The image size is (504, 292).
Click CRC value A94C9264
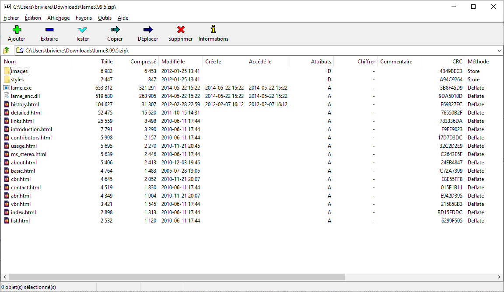451,80
